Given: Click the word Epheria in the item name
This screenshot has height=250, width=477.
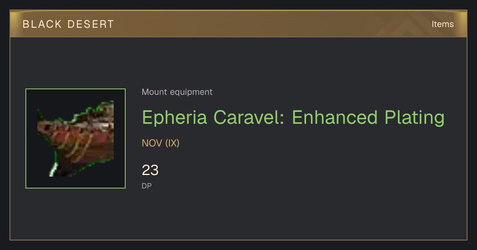Looking at the screenshot, I should pos(175,118).
